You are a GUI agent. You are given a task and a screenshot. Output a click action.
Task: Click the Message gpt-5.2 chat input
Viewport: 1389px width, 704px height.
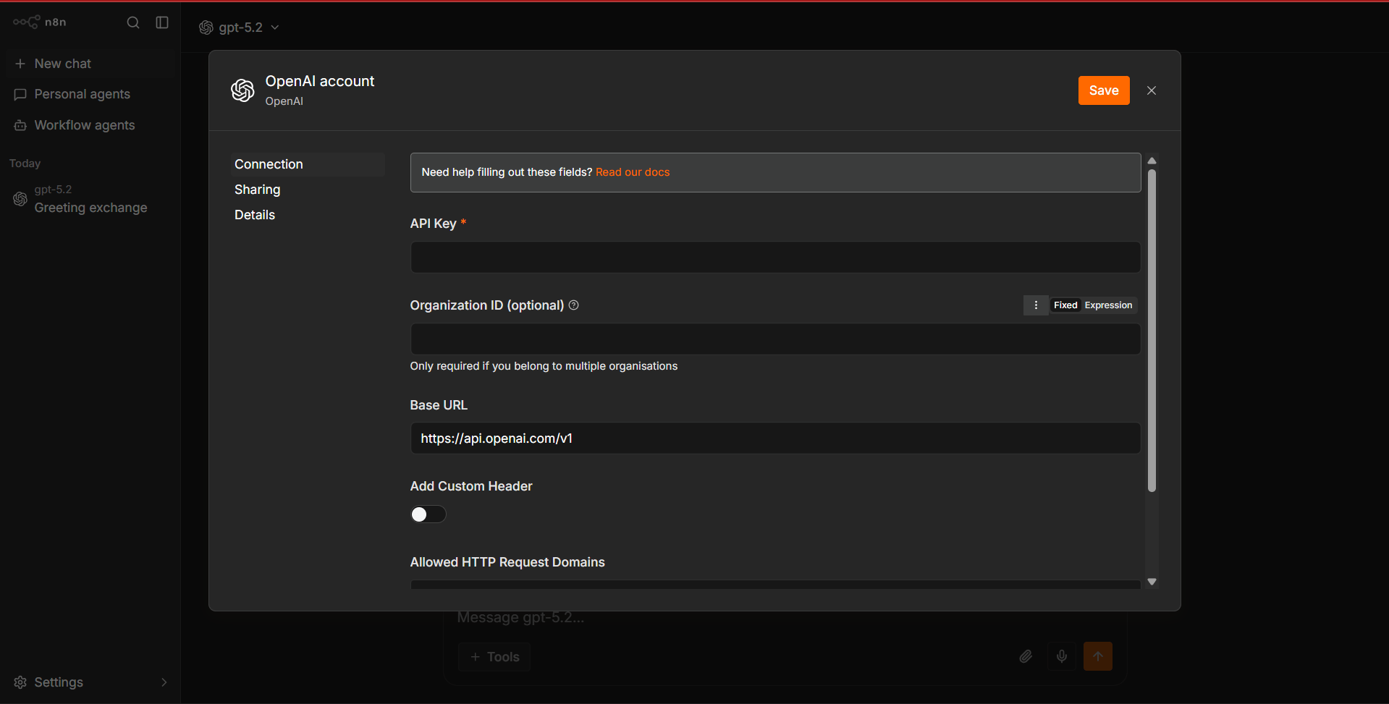pos(785,618)
